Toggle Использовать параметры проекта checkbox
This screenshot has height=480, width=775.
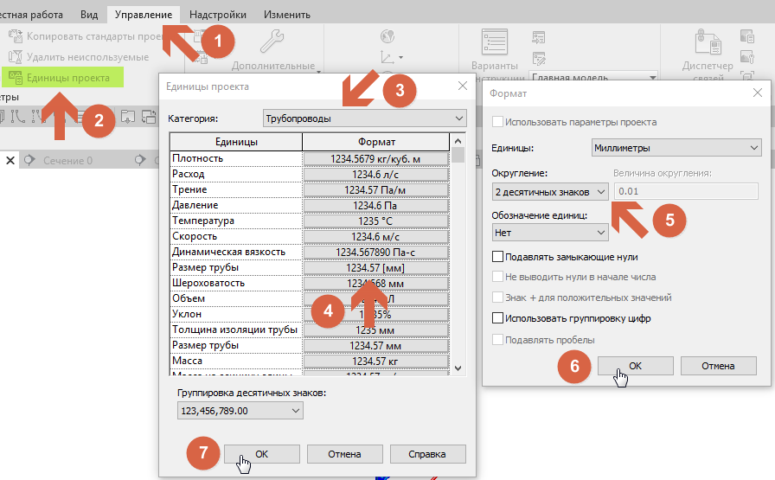point(497,122)
